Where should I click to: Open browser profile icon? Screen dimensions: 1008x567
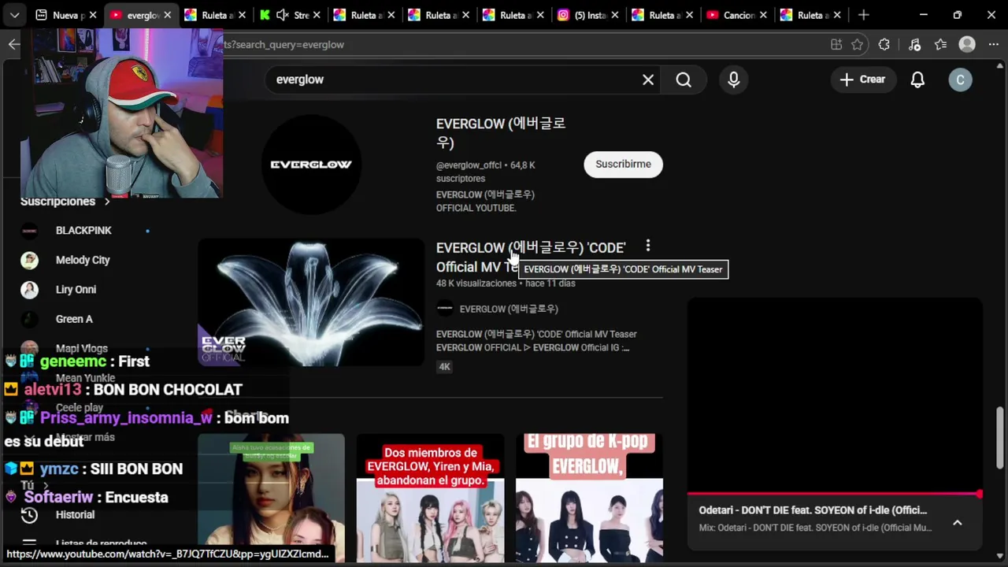point(967,45)
